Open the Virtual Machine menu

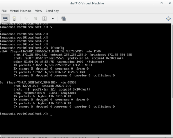pyautogui.click(x=21, y=11)
